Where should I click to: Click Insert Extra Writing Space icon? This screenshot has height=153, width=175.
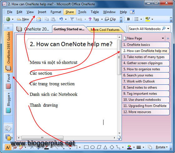(x=38, y=147)
